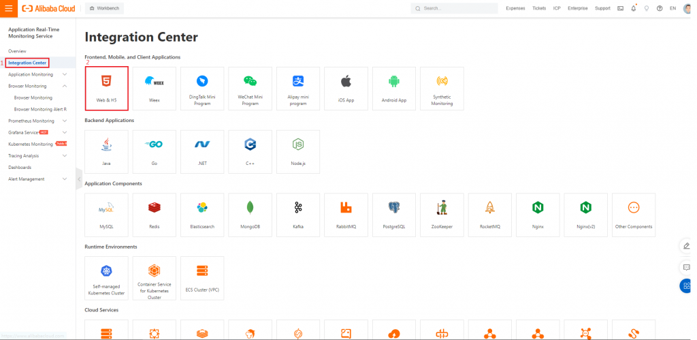Open ICP in top bar
The width and height of the screenshot is (697, 340).
click(x=557, y=8)
